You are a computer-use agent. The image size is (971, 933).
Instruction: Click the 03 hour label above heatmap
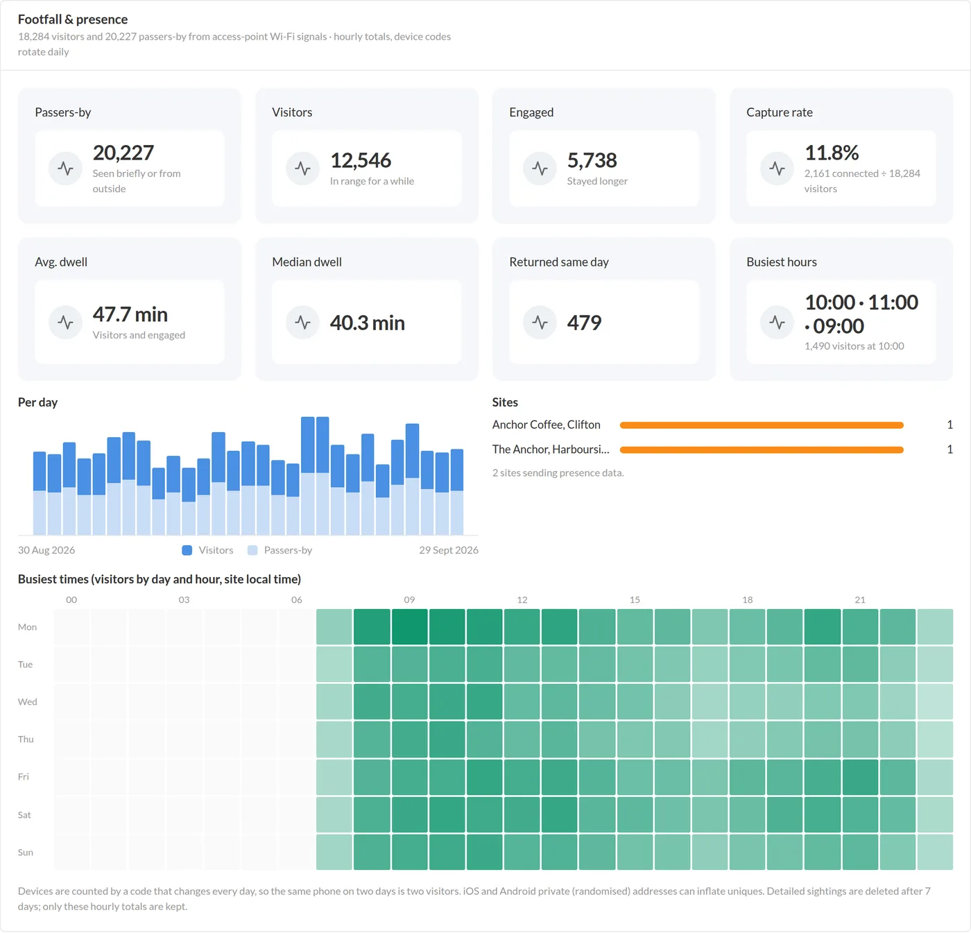184,600
